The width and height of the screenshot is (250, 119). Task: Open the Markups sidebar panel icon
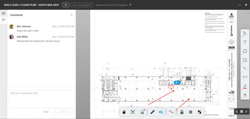coord(4,13)
